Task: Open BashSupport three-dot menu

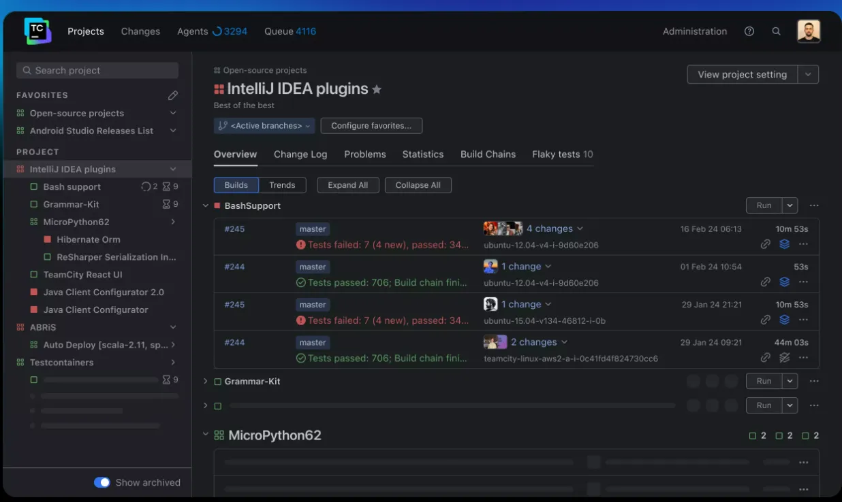Action: point(814,205)
